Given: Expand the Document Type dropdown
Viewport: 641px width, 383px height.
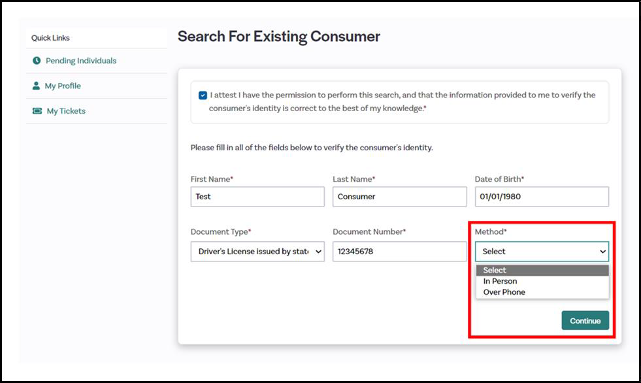Looking at the screenshot, I should coord(257,252).
